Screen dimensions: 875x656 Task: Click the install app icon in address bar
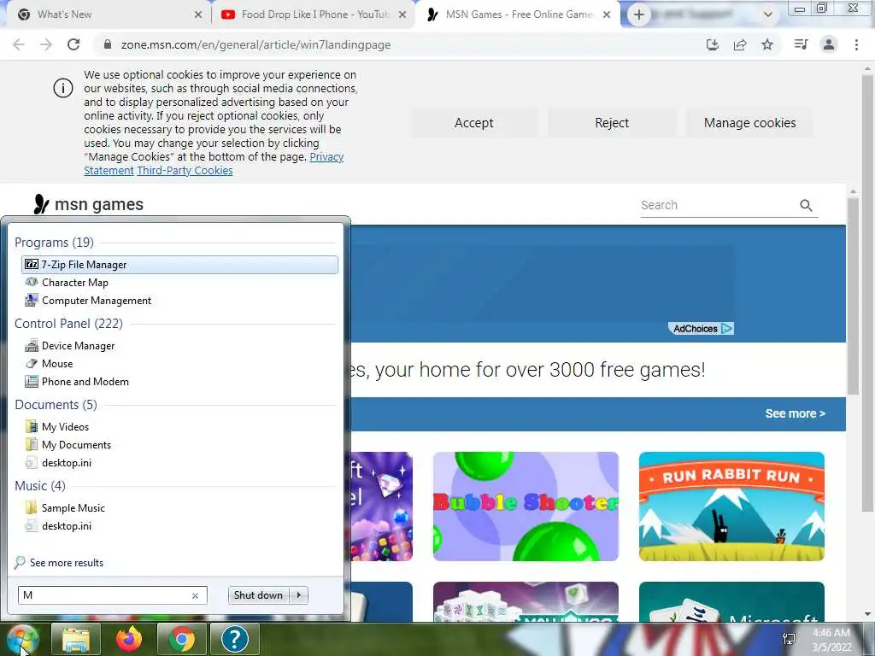pos(713,44)
